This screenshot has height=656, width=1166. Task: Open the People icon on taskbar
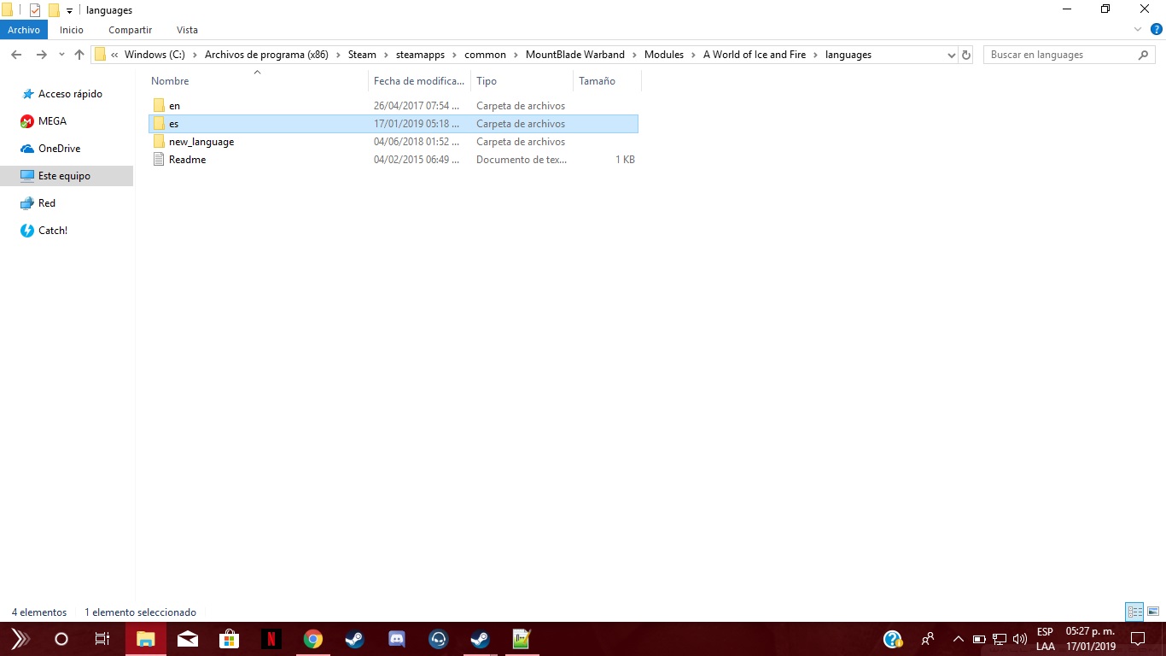tap(927, 639)
